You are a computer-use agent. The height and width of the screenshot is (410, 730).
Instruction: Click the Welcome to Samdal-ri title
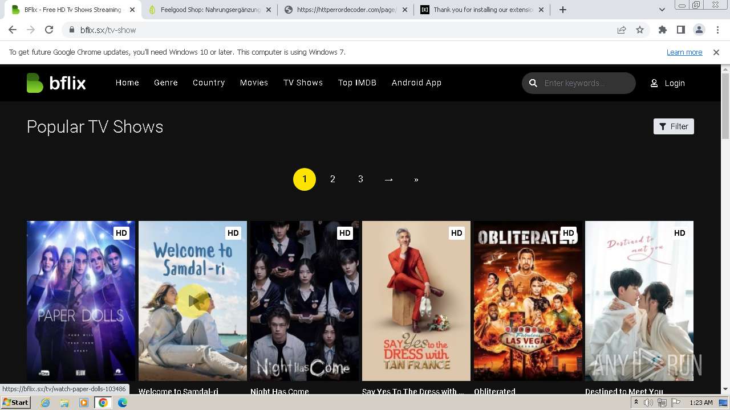point(179,391)
